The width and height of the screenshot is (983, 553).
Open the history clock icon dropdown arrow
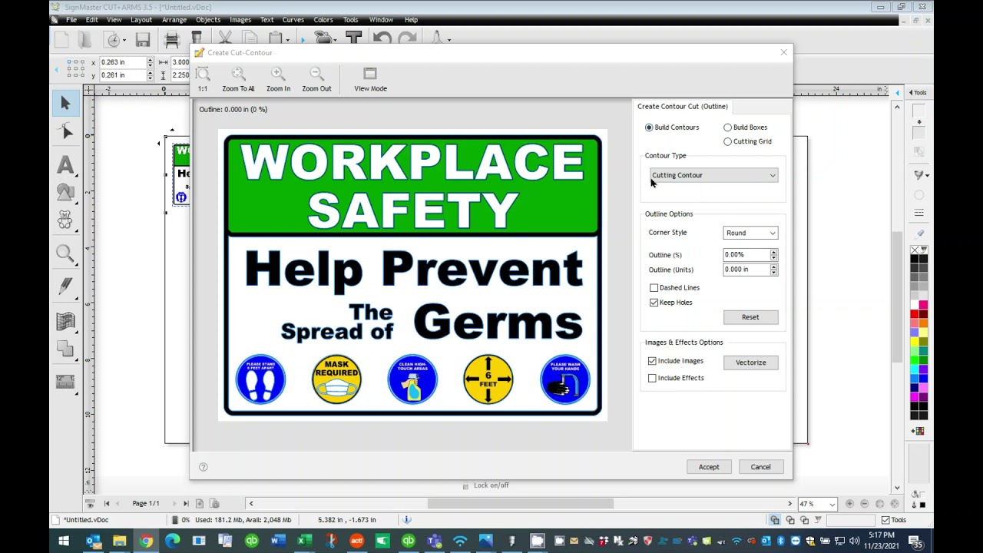126,40
